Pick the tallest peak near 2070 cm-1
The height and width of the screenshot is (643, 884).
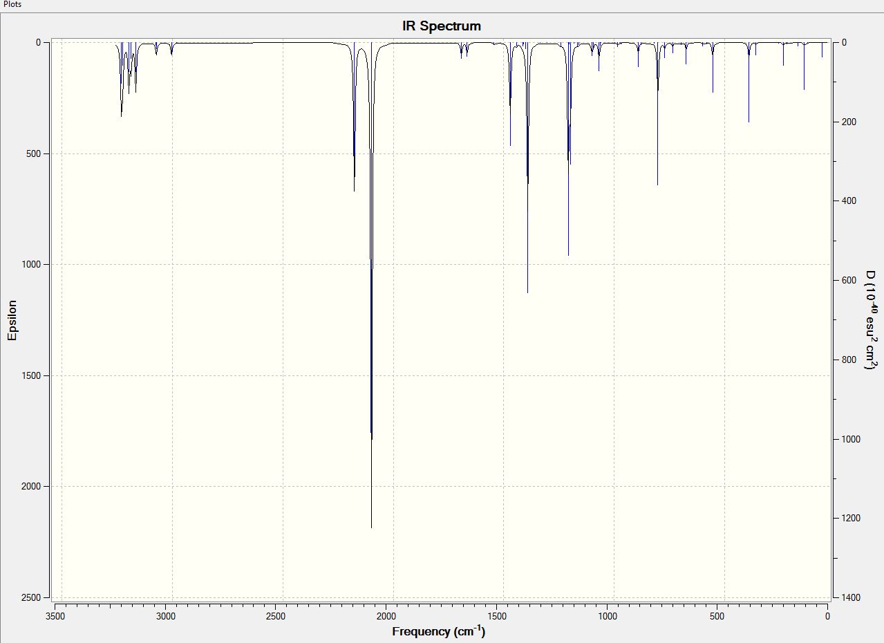pyautogui.click(x=371, y=285)
